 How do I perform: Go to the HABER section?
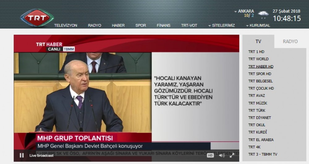coord(118,25)
